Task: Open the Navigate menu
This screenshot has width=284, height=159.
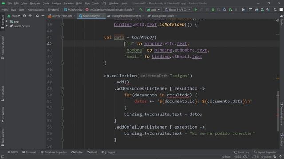Action: (x=35, y=4)
